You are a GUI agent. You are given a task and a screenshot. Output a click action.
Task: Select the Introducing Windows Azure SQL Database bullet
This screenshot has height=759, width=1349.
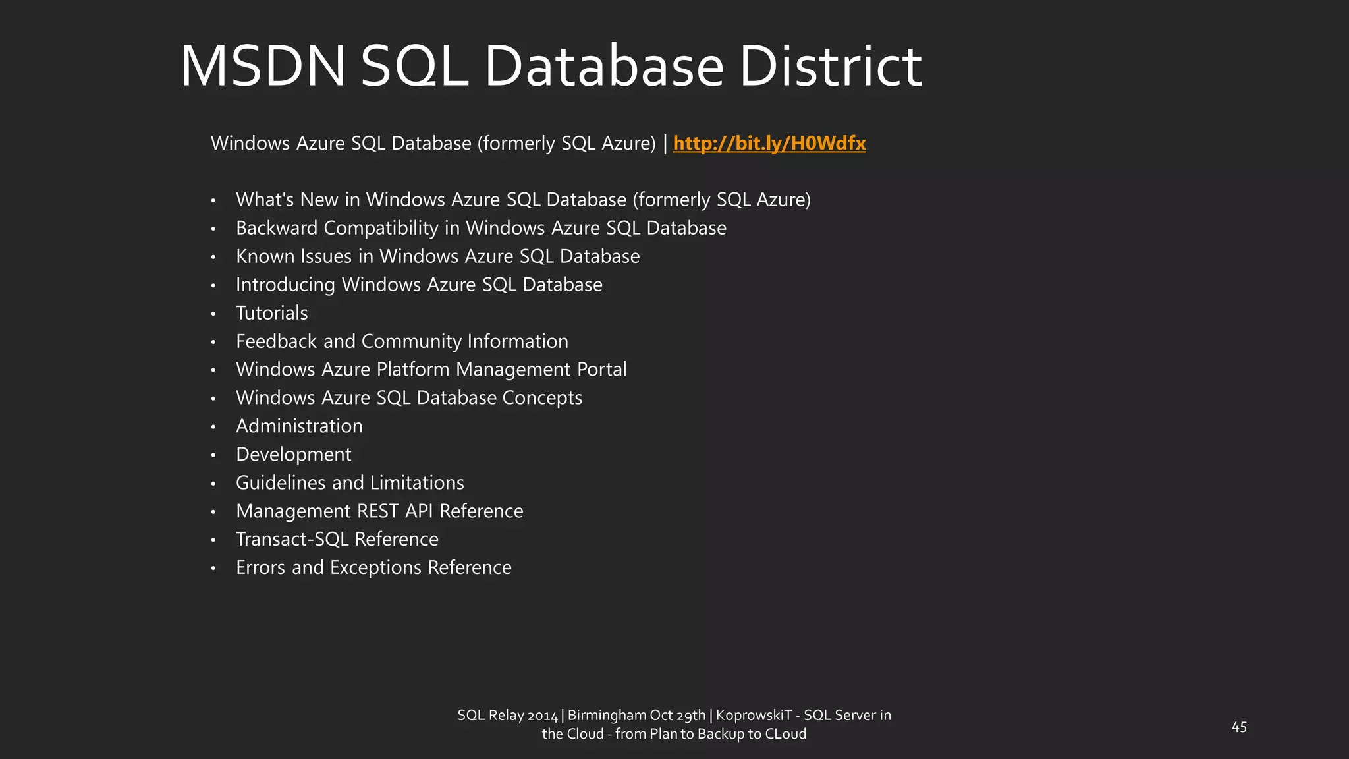point(420,285)
